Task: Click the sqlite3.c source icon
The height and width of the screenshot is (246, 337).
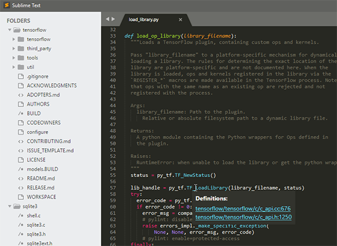Action: (21, 224)
